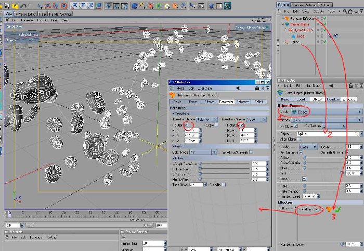Click the yellow Open folder icon in toolbar

15,5
